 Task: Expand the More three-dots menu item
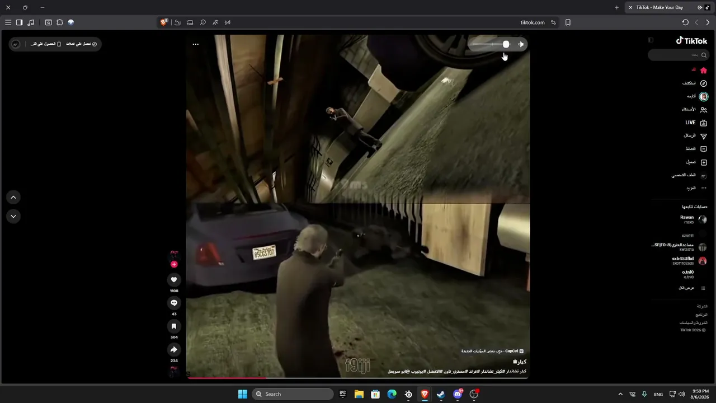pos(698,188)
